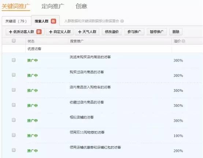Check the 相似店铺的访客 row
203x158 pixels.
(x=14, y=120)
